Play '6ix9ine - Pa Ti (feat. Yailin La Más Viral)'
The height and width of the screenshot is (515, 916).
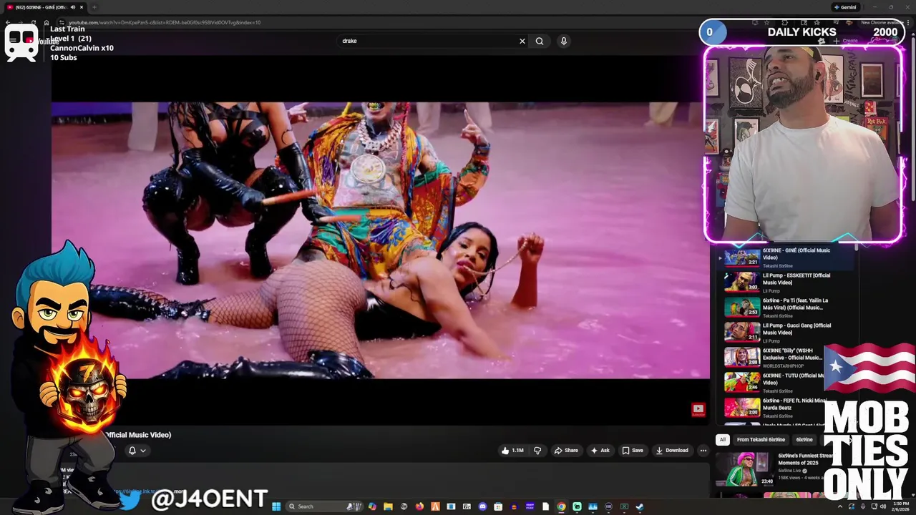click(x=786, y=308)
